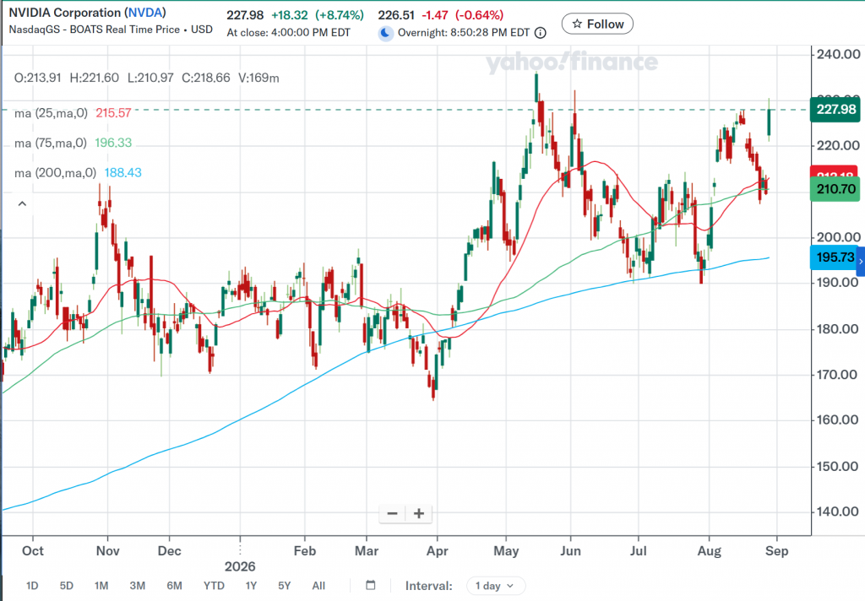Open the Interval 1 day dropdown
This screenshot has width=865, height=601.
click(494, 586)
